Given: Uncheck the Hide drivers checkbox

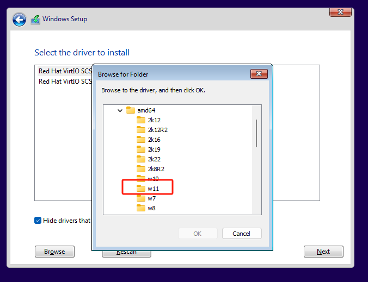Looking at the screenshot, I should (x=38, y=220).
